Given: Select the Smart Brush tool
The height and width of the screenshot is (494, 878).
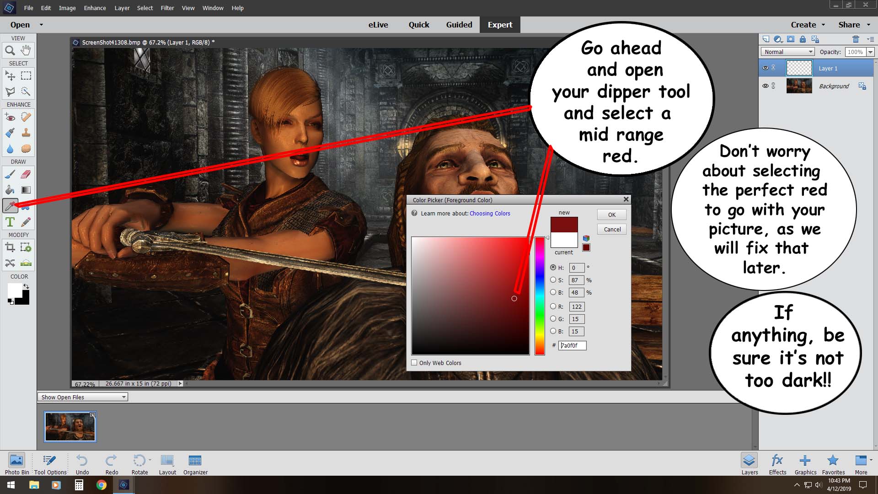Looking at the screenshot, I should click(x=10, y=133).
